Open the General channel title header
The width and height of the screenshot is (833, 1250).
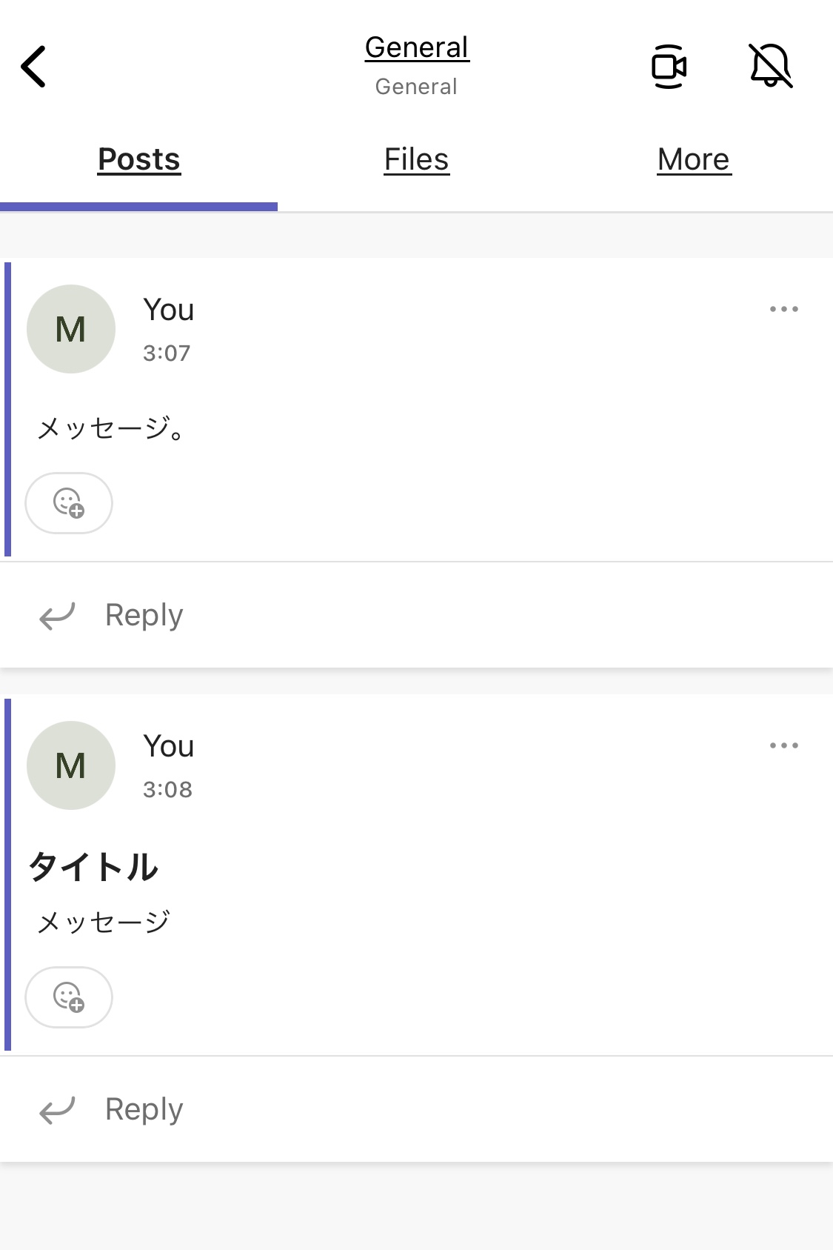417,47
